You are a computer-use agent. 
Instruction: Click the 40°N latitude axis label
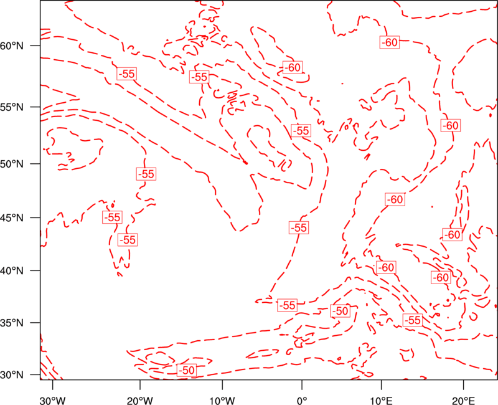tap(12, 271)
